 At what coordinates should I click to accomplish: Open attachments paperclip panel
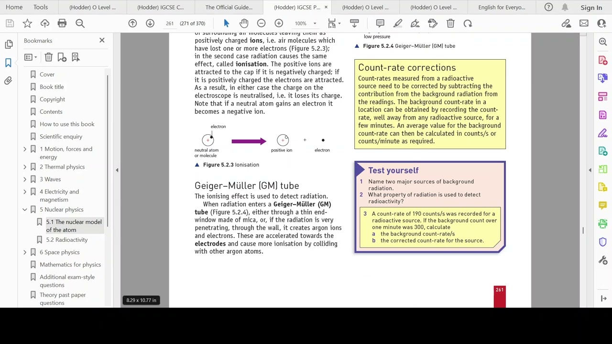9,81
